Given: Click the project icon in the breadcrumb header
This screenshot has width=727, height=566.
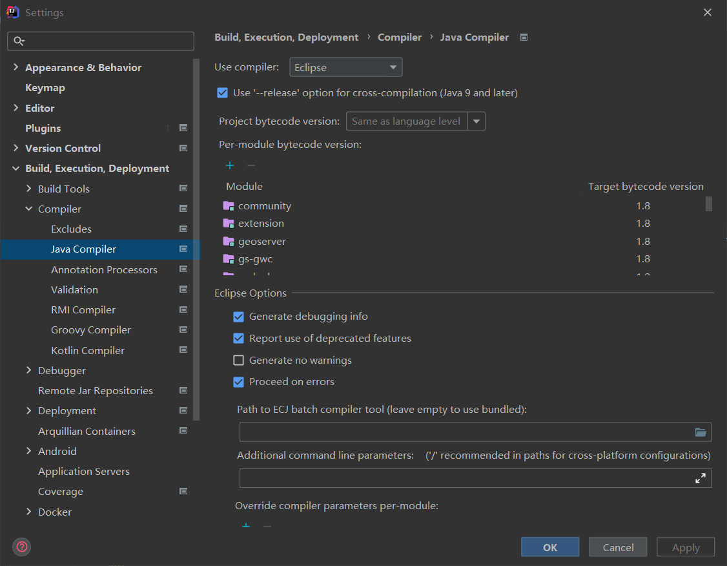Looking at the screenshot, I should click(x=524, y=37).
